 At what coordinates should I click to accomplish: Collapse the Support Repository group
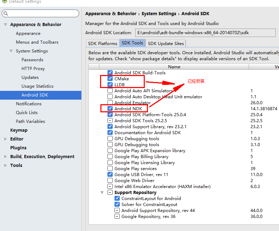click(x=102, y=192)
